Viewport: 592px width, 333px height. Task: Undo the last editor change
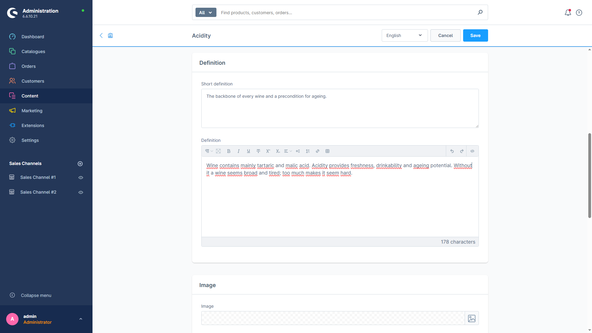pos(452,151)
